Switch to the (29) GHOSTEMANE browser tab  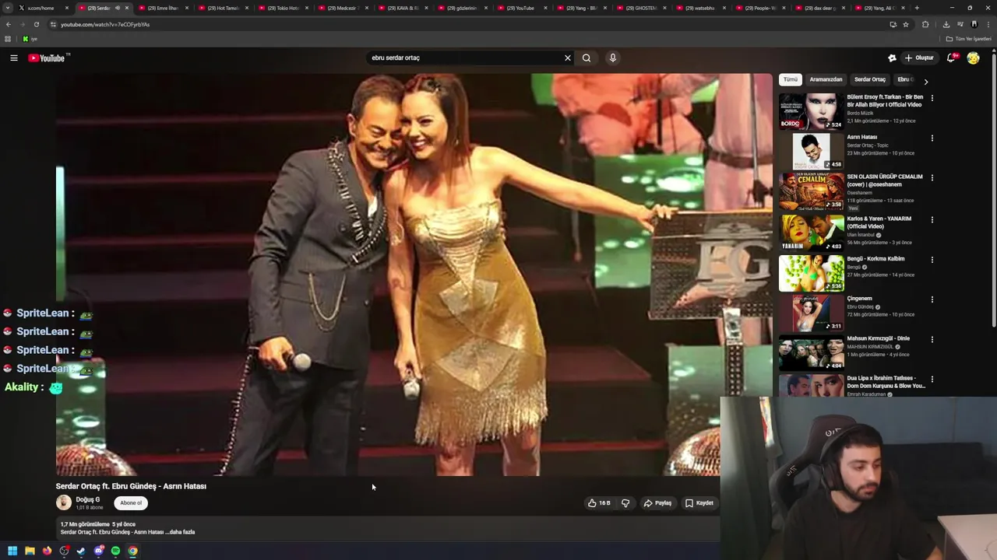(641, 8)
